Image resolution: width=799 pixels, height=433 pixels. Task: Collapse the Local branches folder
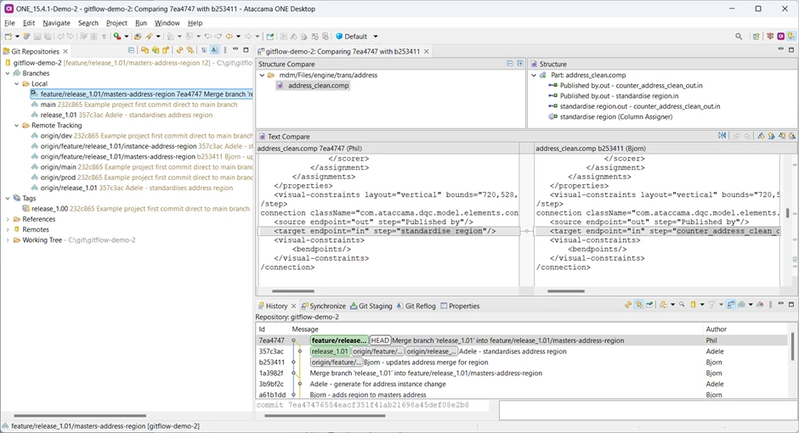click(17, 84)
